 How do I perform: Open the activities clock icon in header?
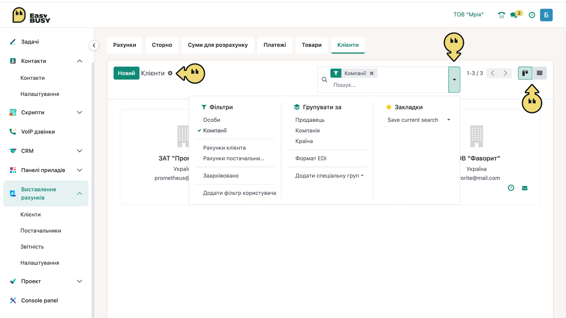point(532,15)
